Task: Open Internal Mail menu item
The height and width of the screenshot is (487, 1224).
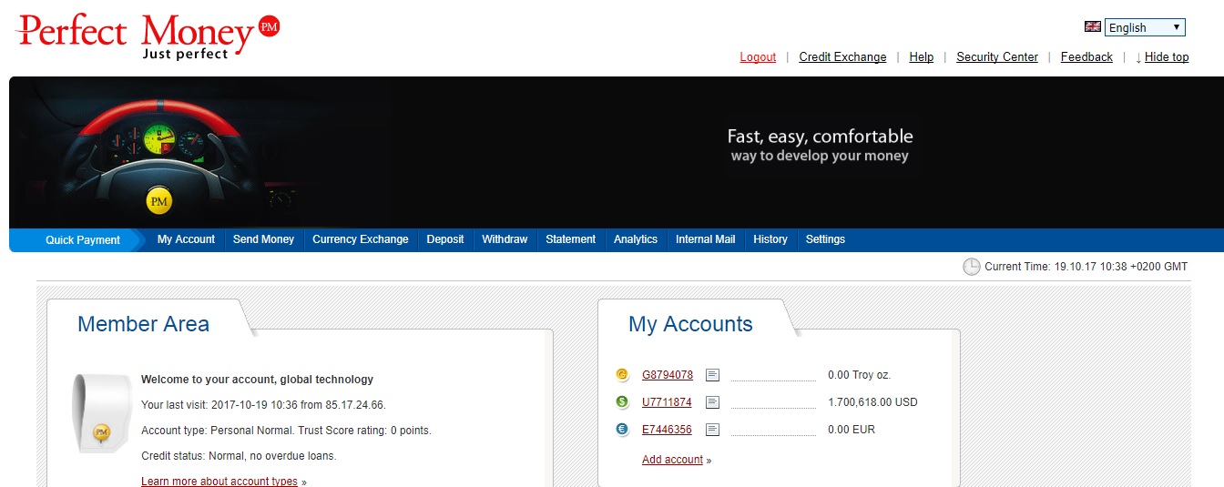Action: [x=706, y=239]
